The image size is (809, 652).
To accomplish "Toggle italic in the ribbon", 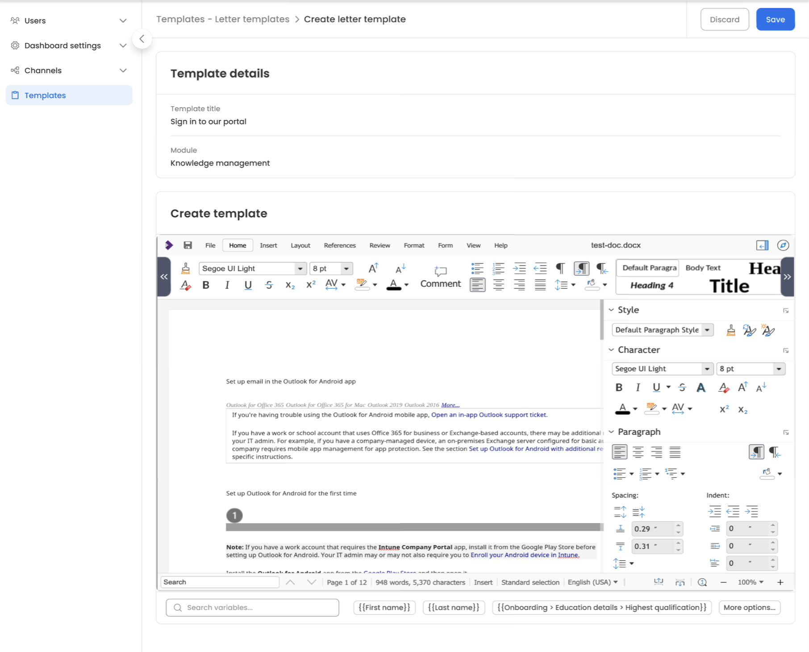I will pyautogui.click(x=227, y=285).
